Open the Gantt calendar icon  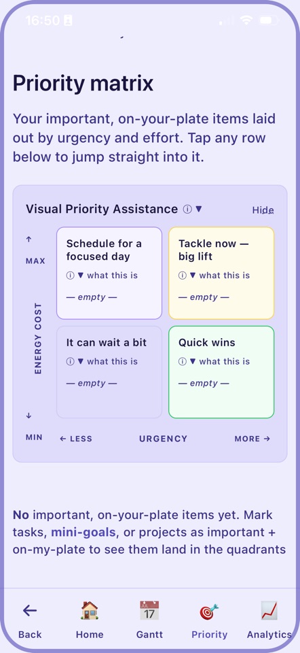149,611
